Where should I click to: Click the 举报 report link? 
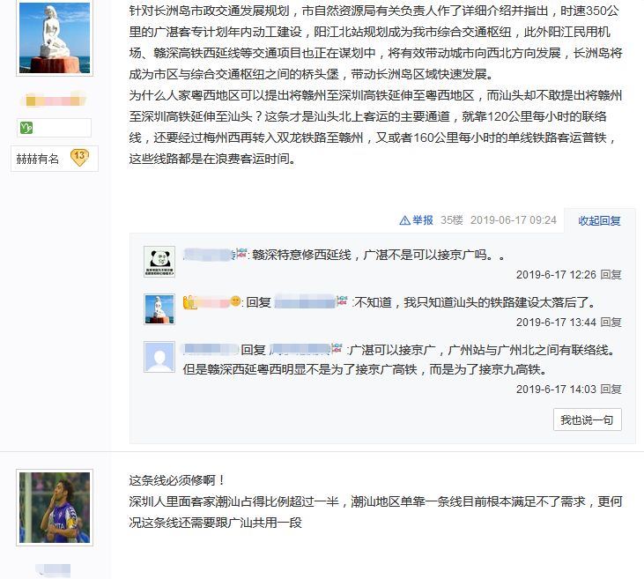point(423,220)
